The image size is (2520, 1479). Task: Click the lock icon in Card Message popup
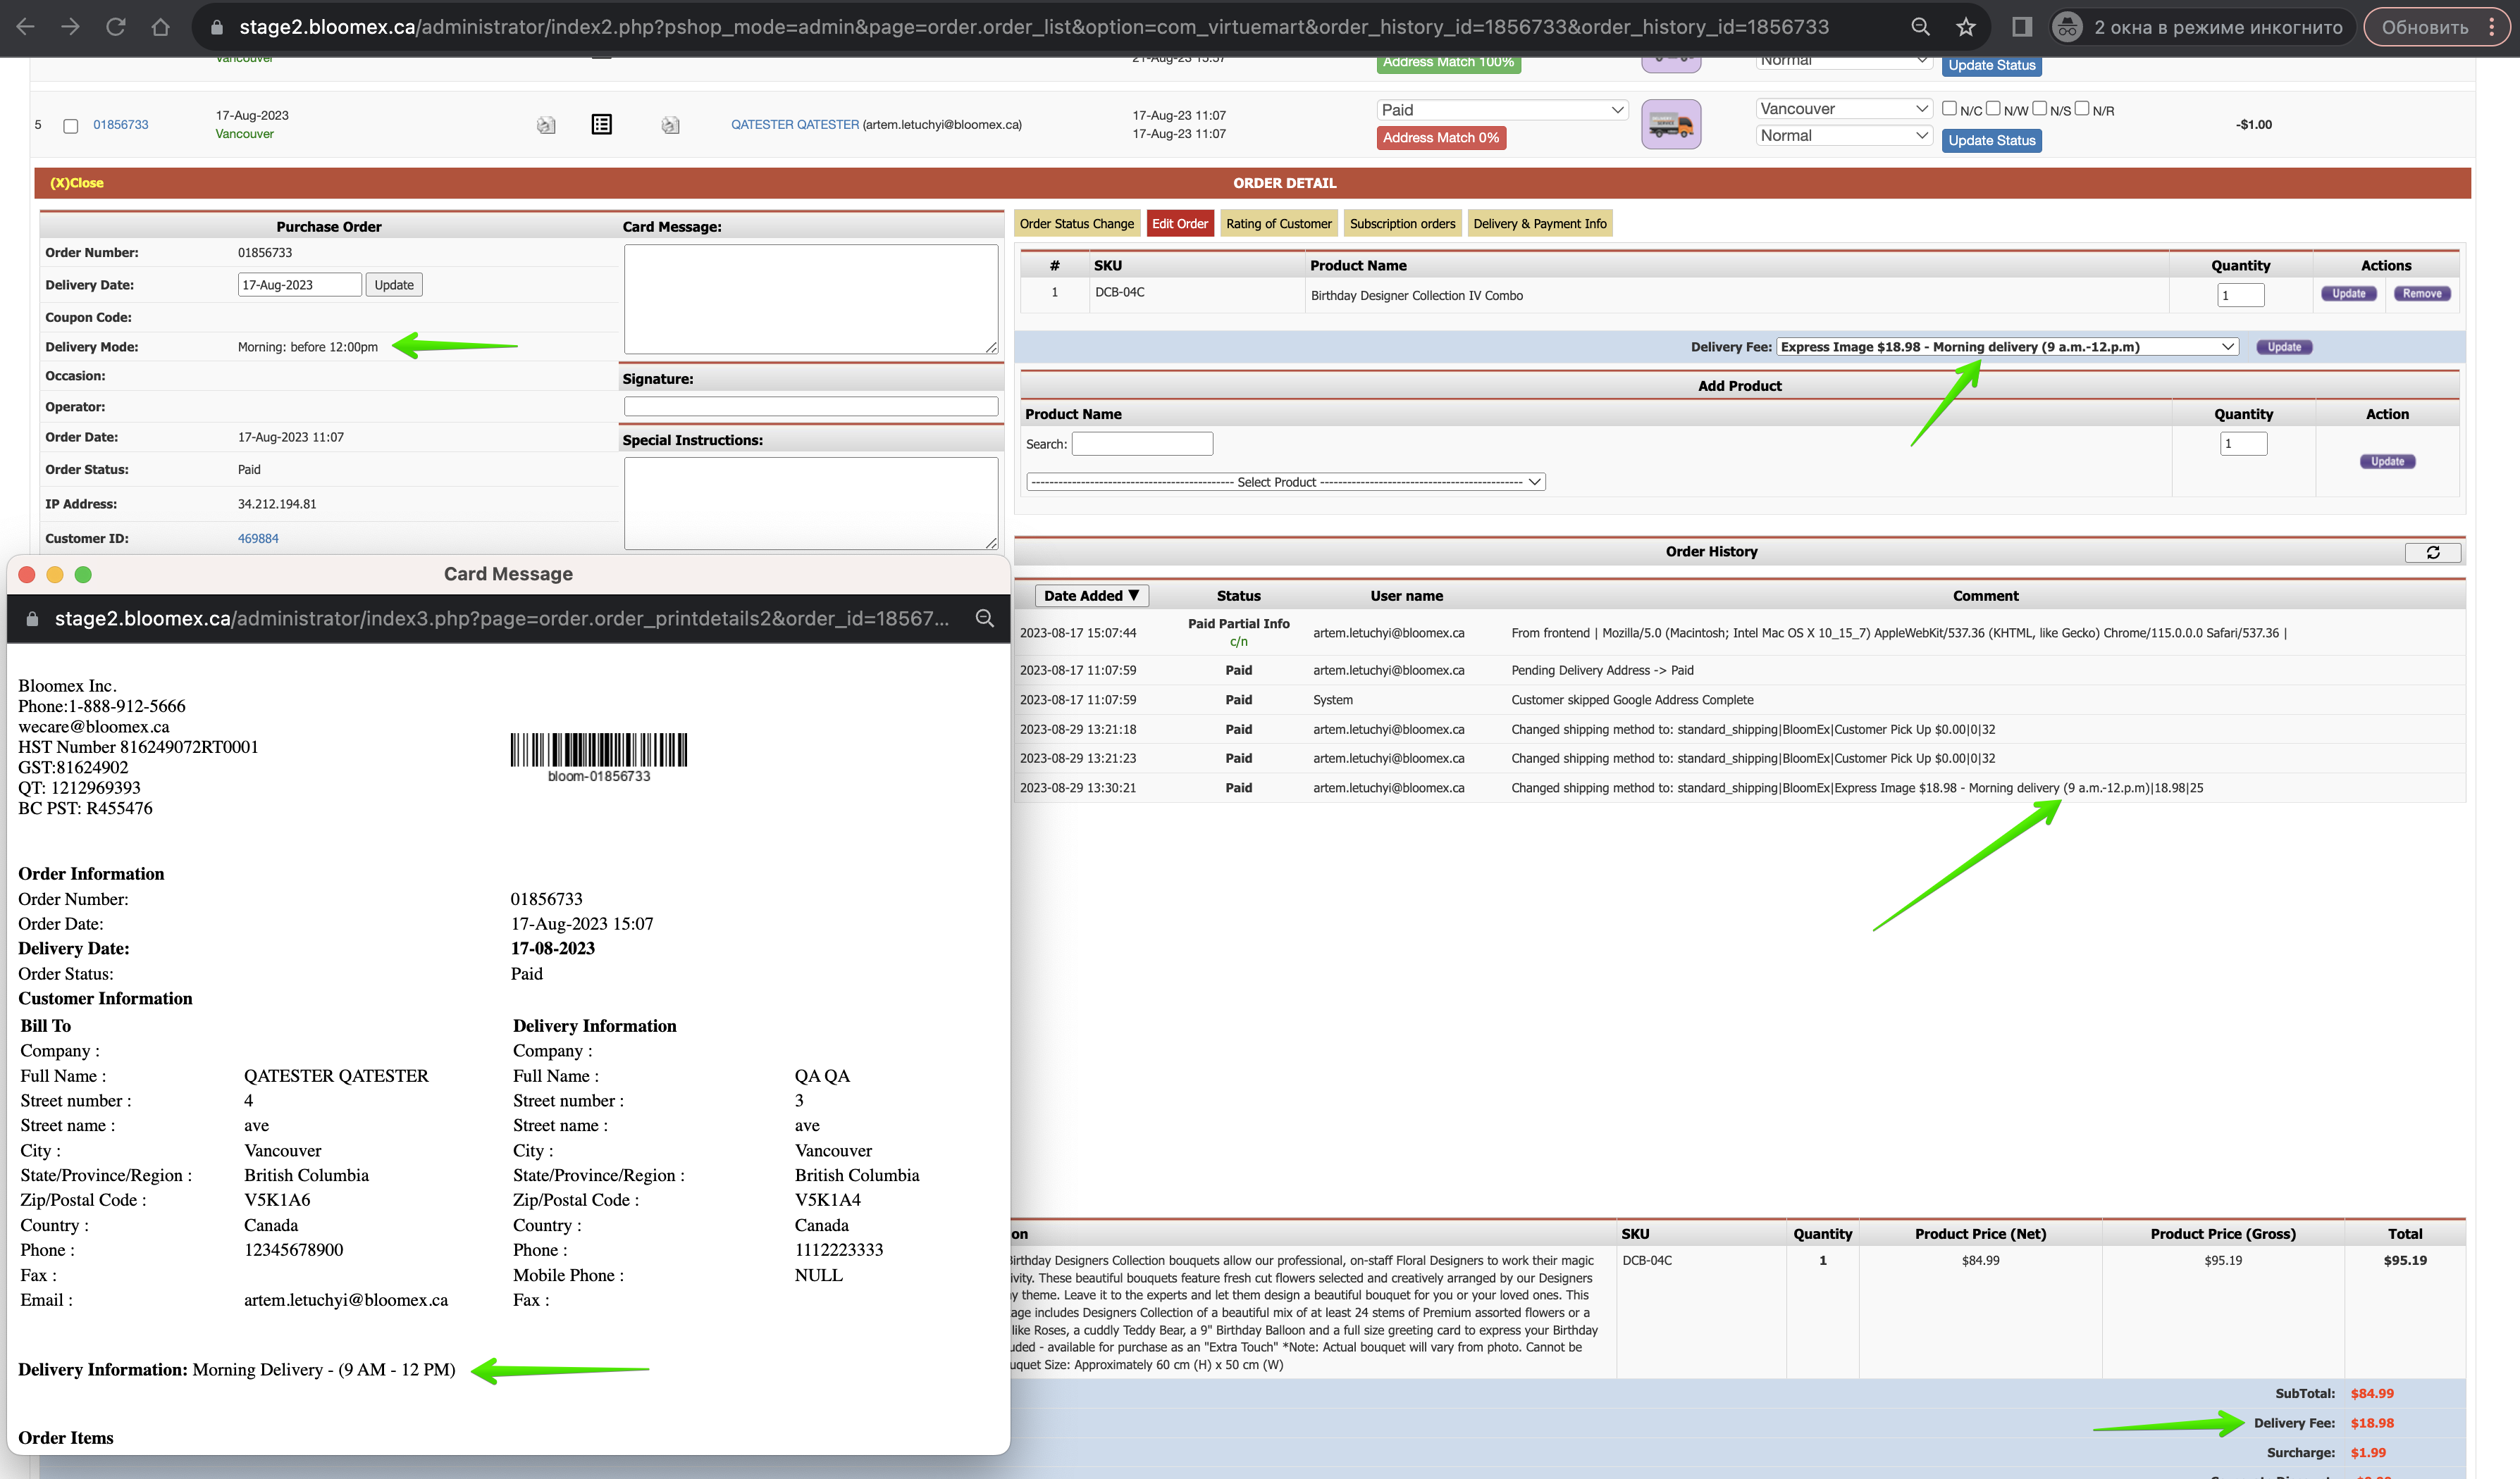32,618
